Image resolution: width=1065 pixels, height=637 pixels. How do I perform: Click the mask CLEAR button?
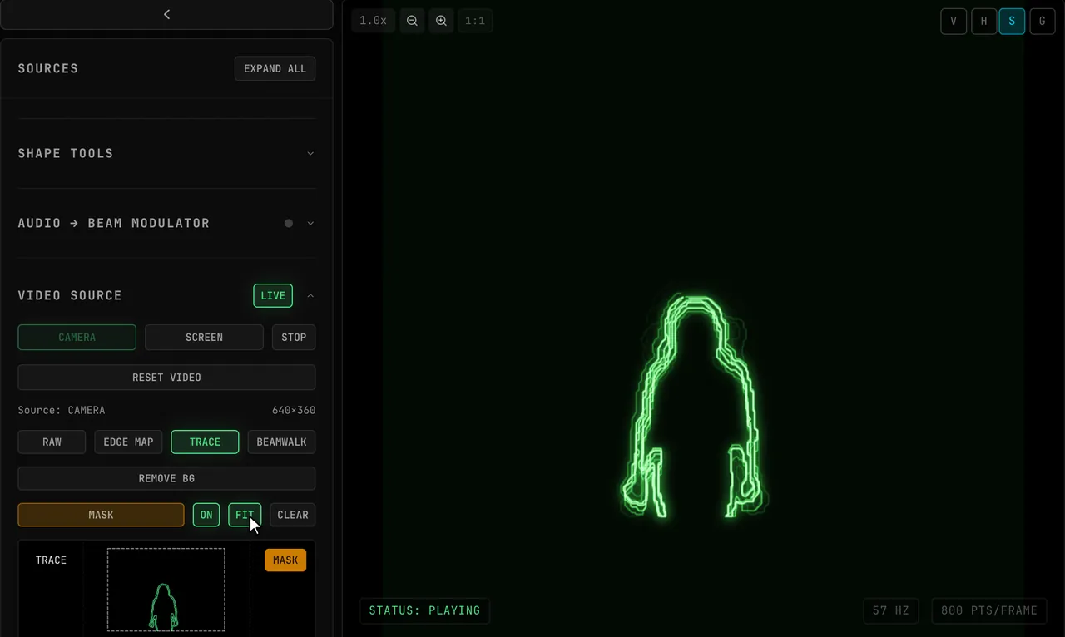point(293,515)
